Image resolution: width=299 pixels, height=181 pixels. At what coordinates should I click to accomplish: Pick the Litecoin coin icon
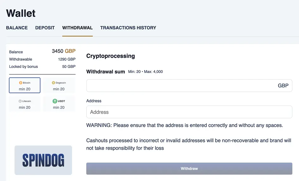pos(20,101)
